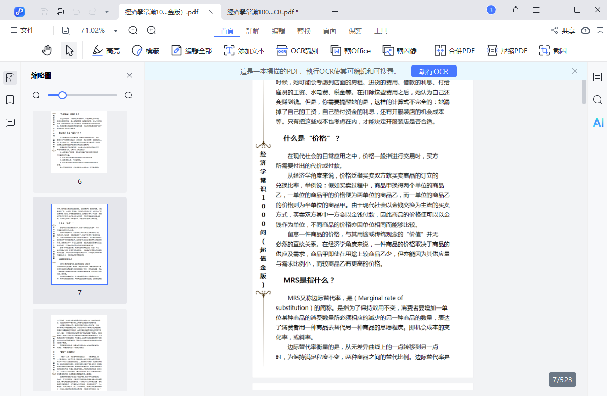Click the 共享 share button
Viewport: 607px width, 396px height.
tap(563, 30)
